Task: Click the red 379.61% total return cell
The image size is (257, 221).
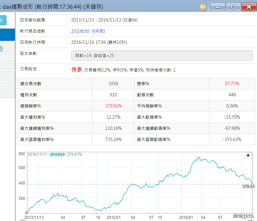Action: tap(113, 106)
